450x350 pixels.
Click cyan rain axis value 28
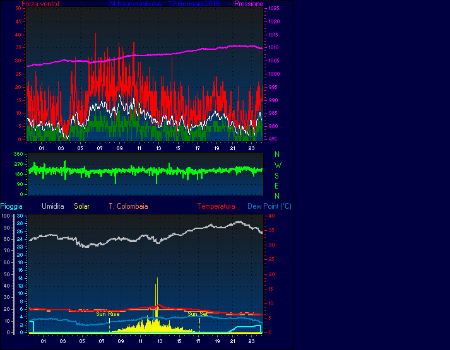[x=20, y=224]
